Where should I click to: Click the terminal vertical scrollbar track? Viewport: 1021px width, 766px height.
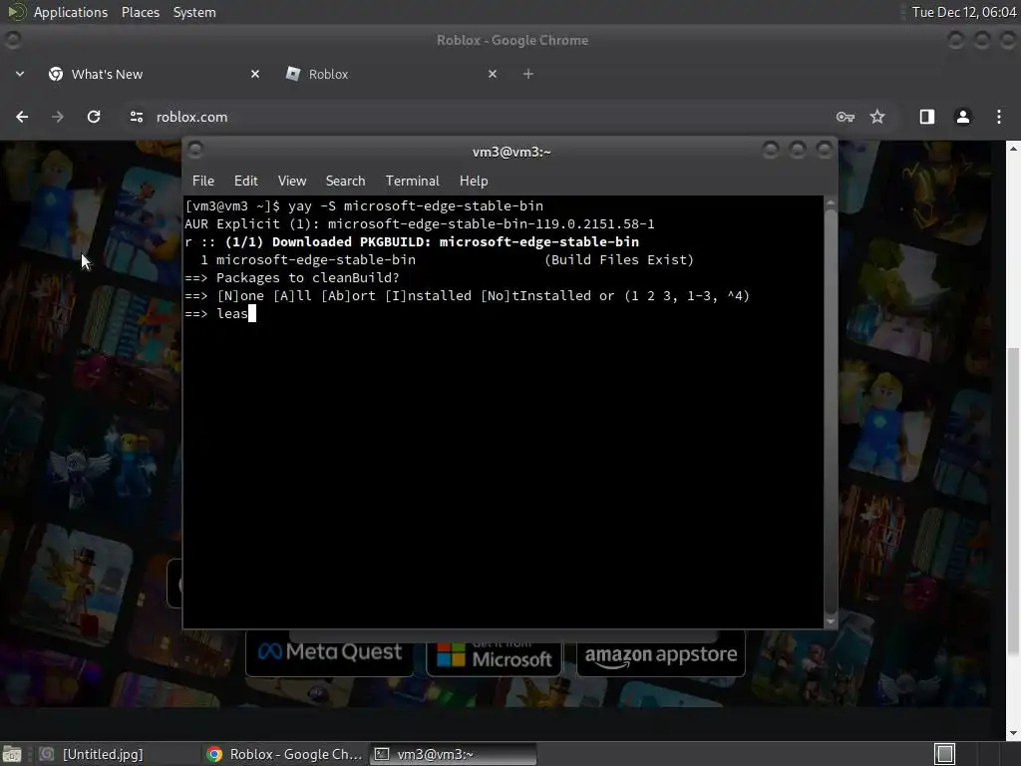click(831, 412)
